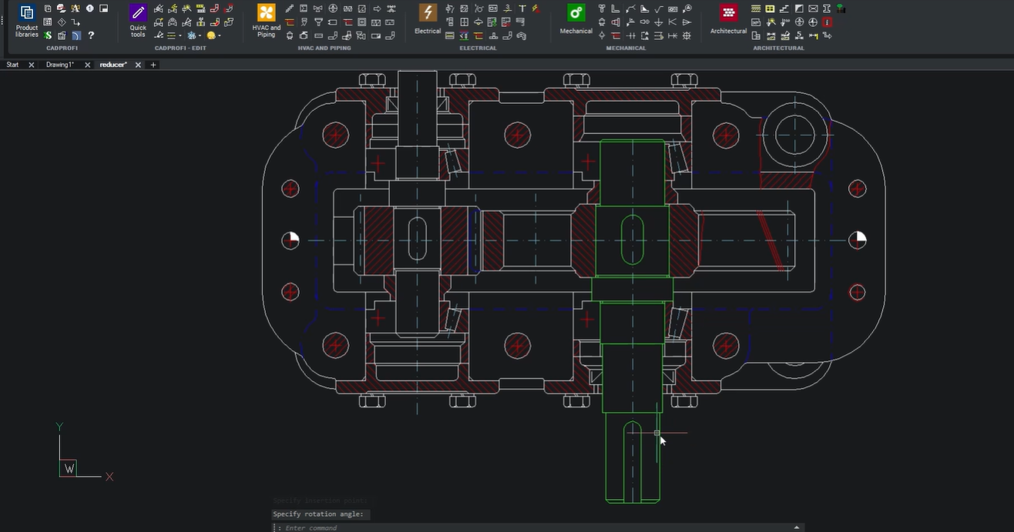Expand the dropdown beside the yellow sphere icon
1014x532 pixels.
220,35
